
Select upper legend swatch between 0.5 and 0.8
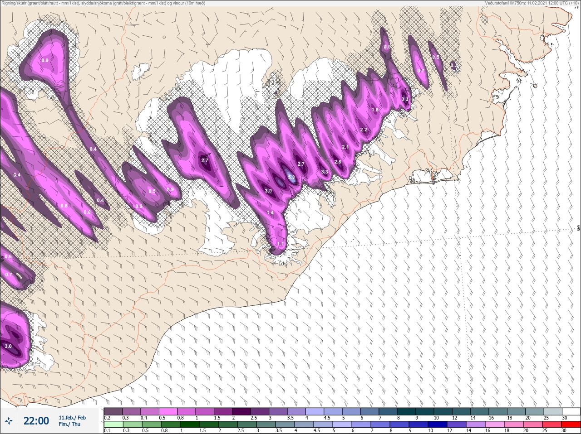pyautogui.click(x=168, y=412)
